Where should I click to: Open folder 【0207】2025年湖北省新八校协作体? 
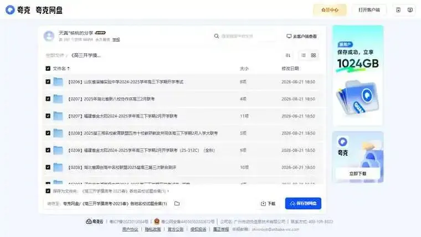(111, 99)
